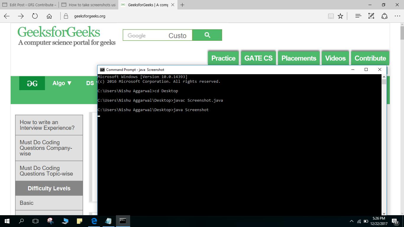
Task: Open Command Prompt title bar system icon
Action: click(x=102, y=69)
